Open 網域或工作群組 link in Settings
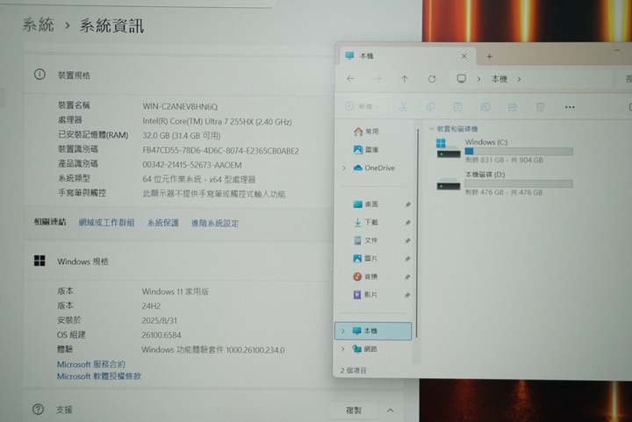 [106, 223]
